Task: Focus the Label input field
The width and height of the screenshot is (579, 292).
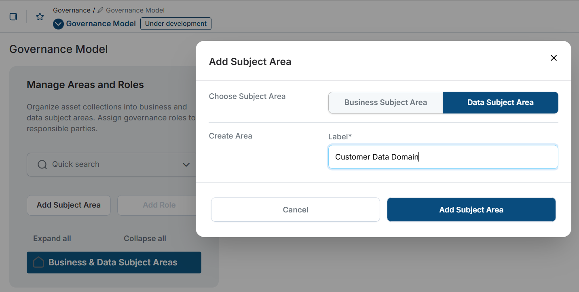Action: pos(443,157)
